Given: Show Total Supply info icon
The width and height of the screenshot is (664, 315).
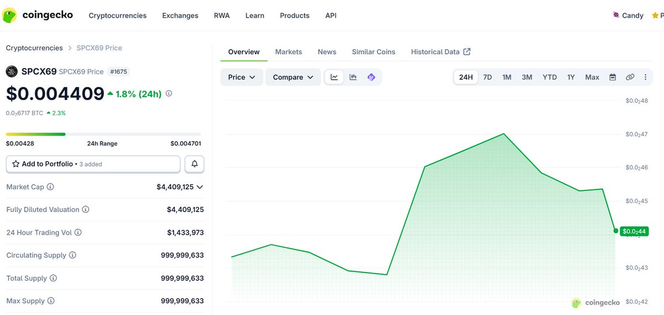Looking at the screenshot, I should [53, 278].
